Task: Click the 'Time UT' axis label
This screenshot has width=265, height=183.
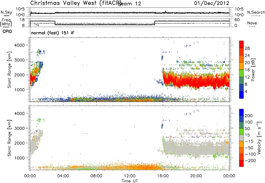Action: 130,181
